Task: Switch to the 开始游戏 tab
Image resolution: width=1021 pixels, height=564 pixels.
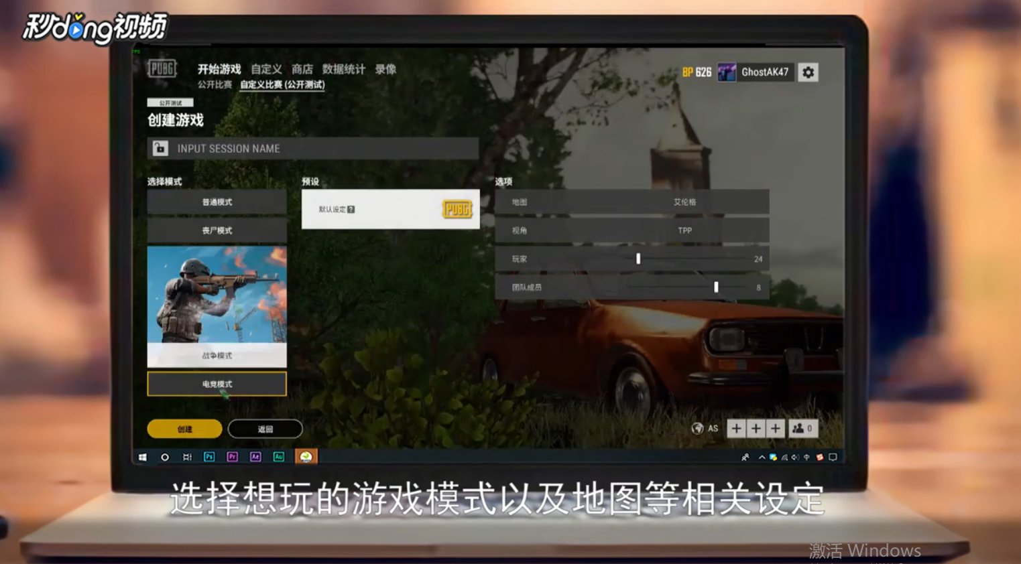Action: 219,69
